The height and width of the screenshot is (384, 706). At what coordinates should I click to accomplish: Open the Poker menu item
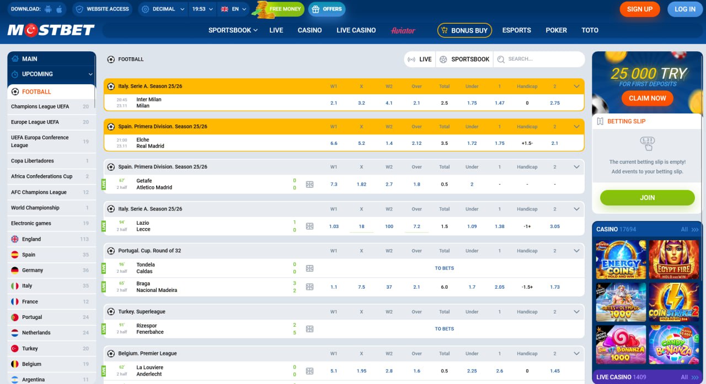tap(556, 30)
